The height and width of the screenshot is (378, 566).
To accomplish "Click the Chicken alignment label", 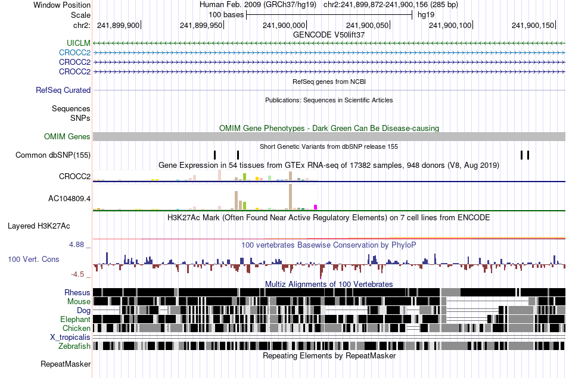I will click(76, 328).
